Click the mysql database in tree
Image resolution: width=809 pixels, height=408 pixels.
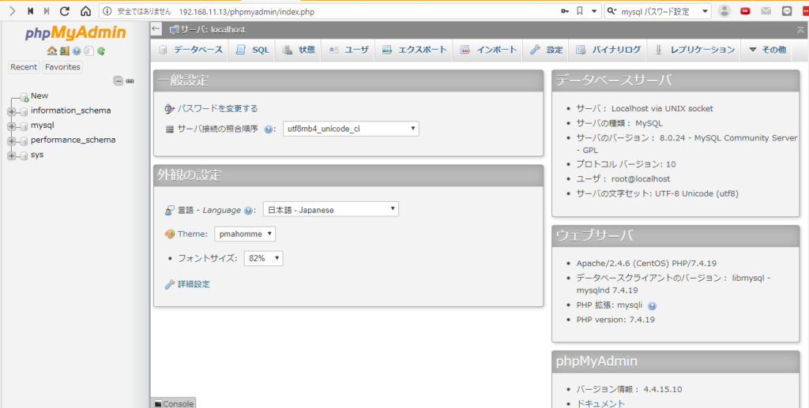[42, 125]
